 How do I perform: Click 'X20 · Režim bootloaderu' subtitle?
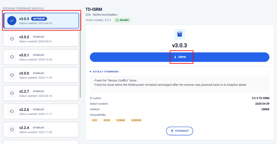tap(101, 15)
